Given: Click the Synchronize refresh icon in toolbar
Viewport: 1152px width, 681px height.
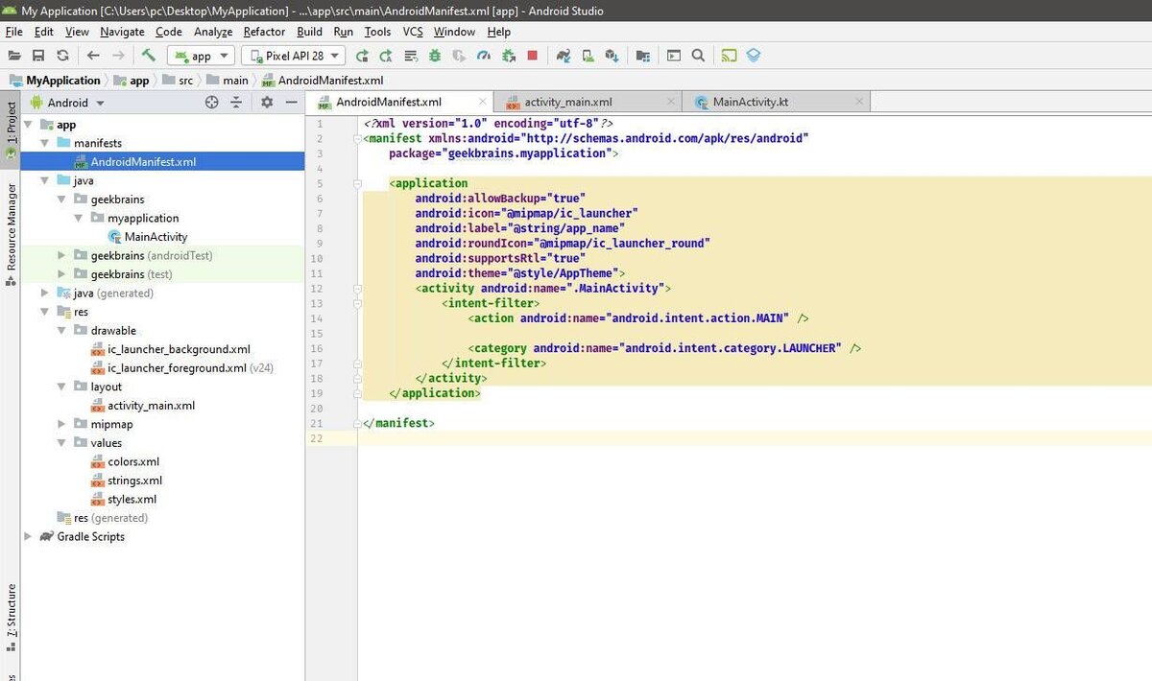Looking at the screenshot, I should pos(62,56).
